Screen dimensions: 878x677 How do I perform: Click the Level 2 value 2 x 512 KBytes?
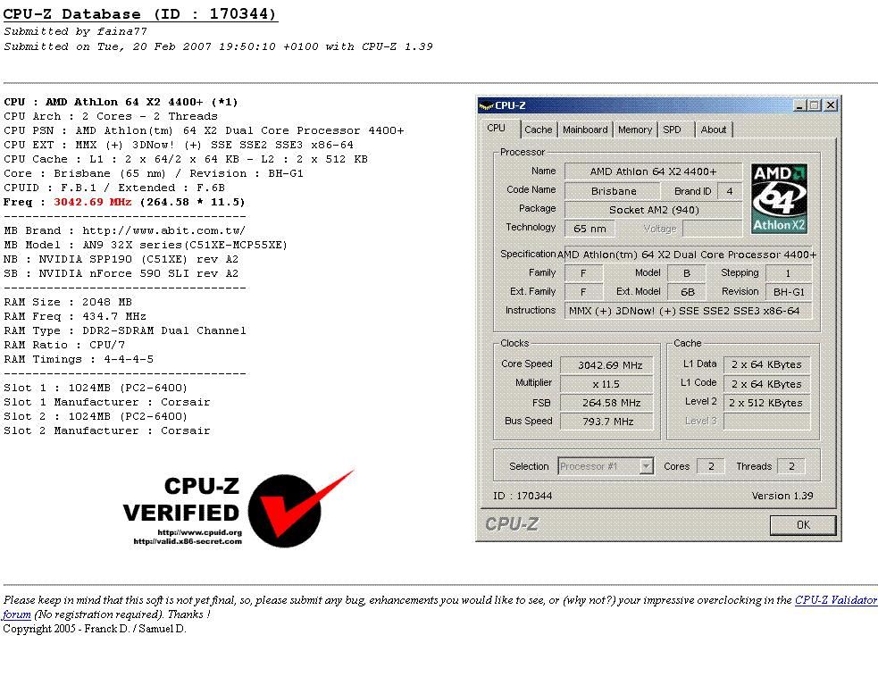766,403
